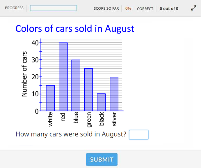201x168 pixels.
Task: Click the Number of cars axis label
Action: [x=24, y=74]
